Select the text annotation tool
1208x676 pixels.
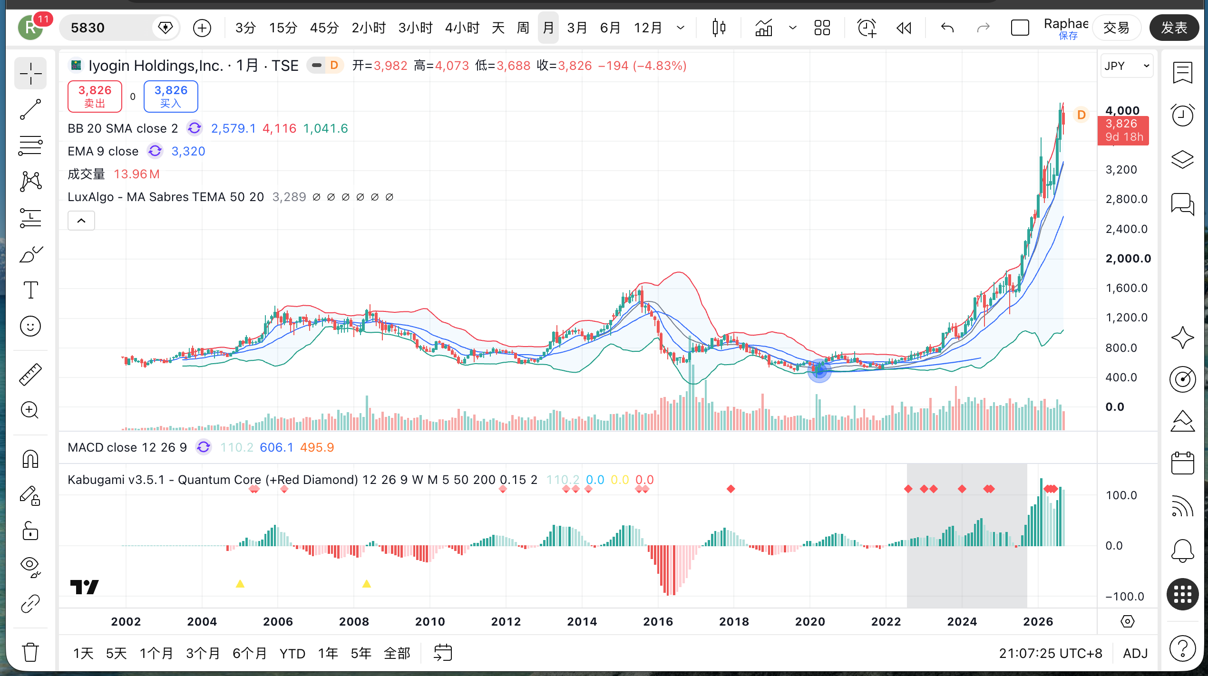click(x=30, y=290)
